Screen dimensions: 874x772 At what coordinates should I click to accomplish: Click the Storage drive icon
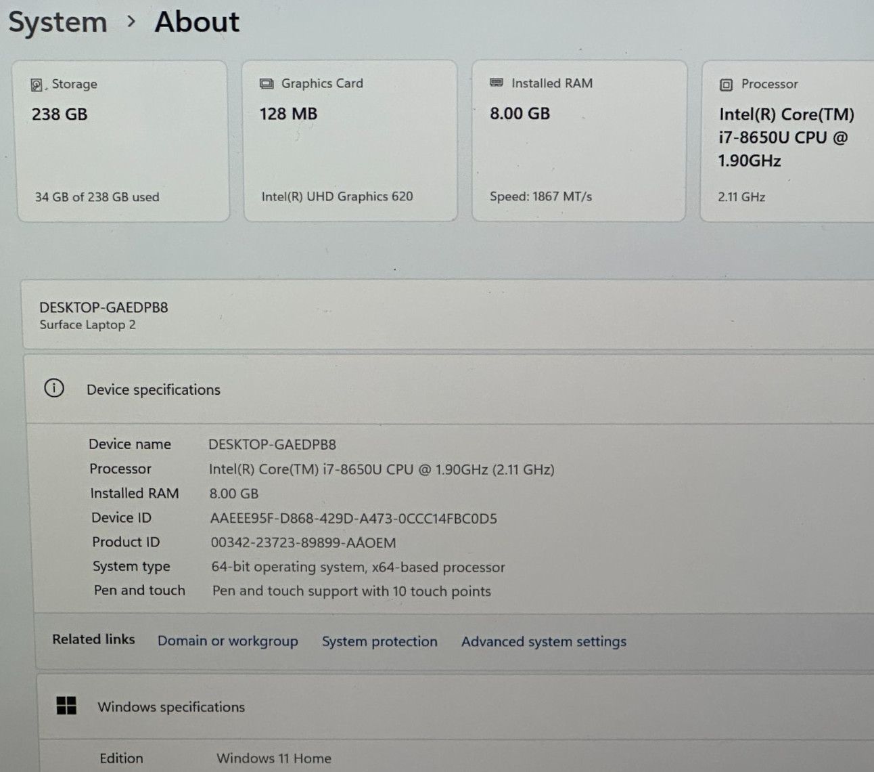pos(37,85)
